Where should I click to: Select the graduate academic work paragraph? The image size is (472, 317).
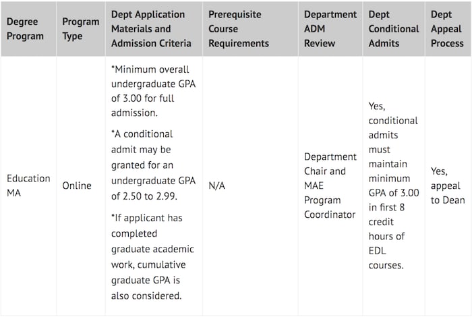tap(152, 257)
